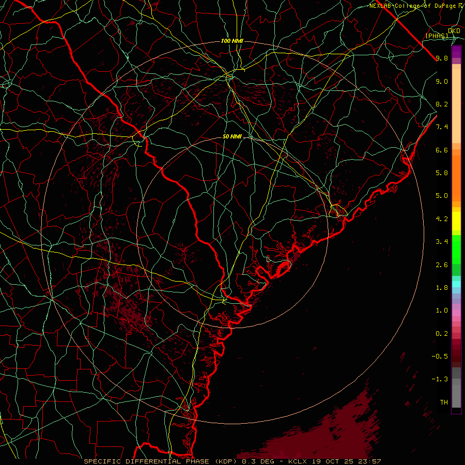Click the cyan swatch beside 1.8
The image size is (465, 465).
[456, 284]
